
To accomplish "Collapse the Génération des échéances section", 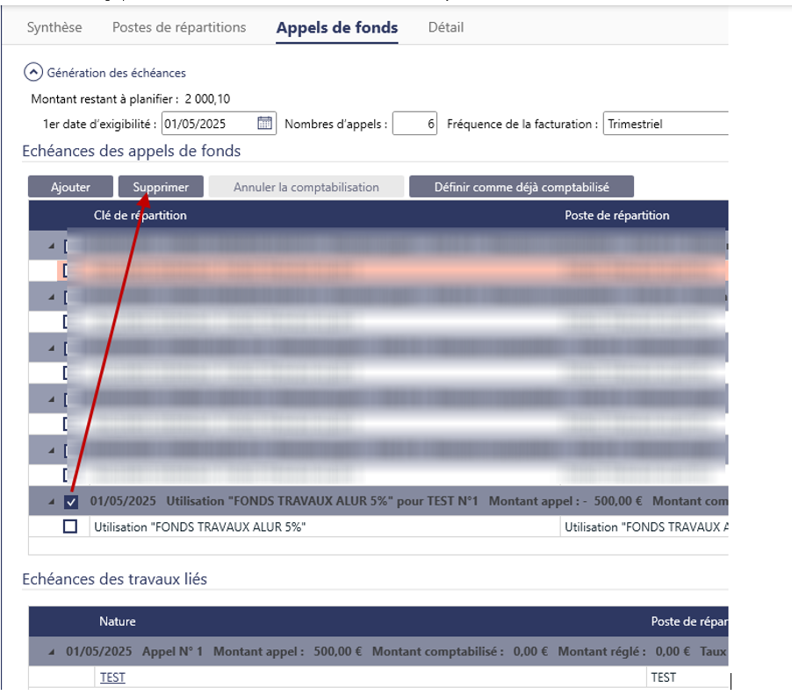I will 33,73.
